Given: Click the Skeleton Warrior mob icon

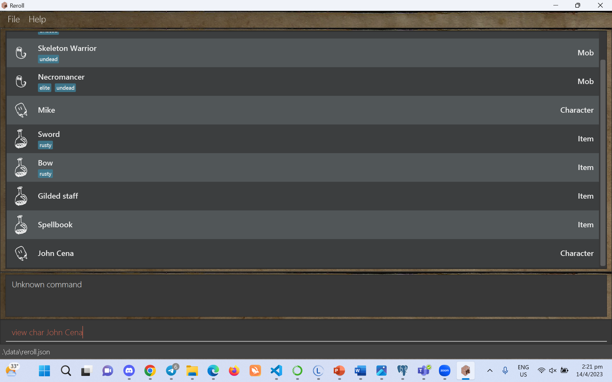Looking at the screenshot, I should pos(21,53).
